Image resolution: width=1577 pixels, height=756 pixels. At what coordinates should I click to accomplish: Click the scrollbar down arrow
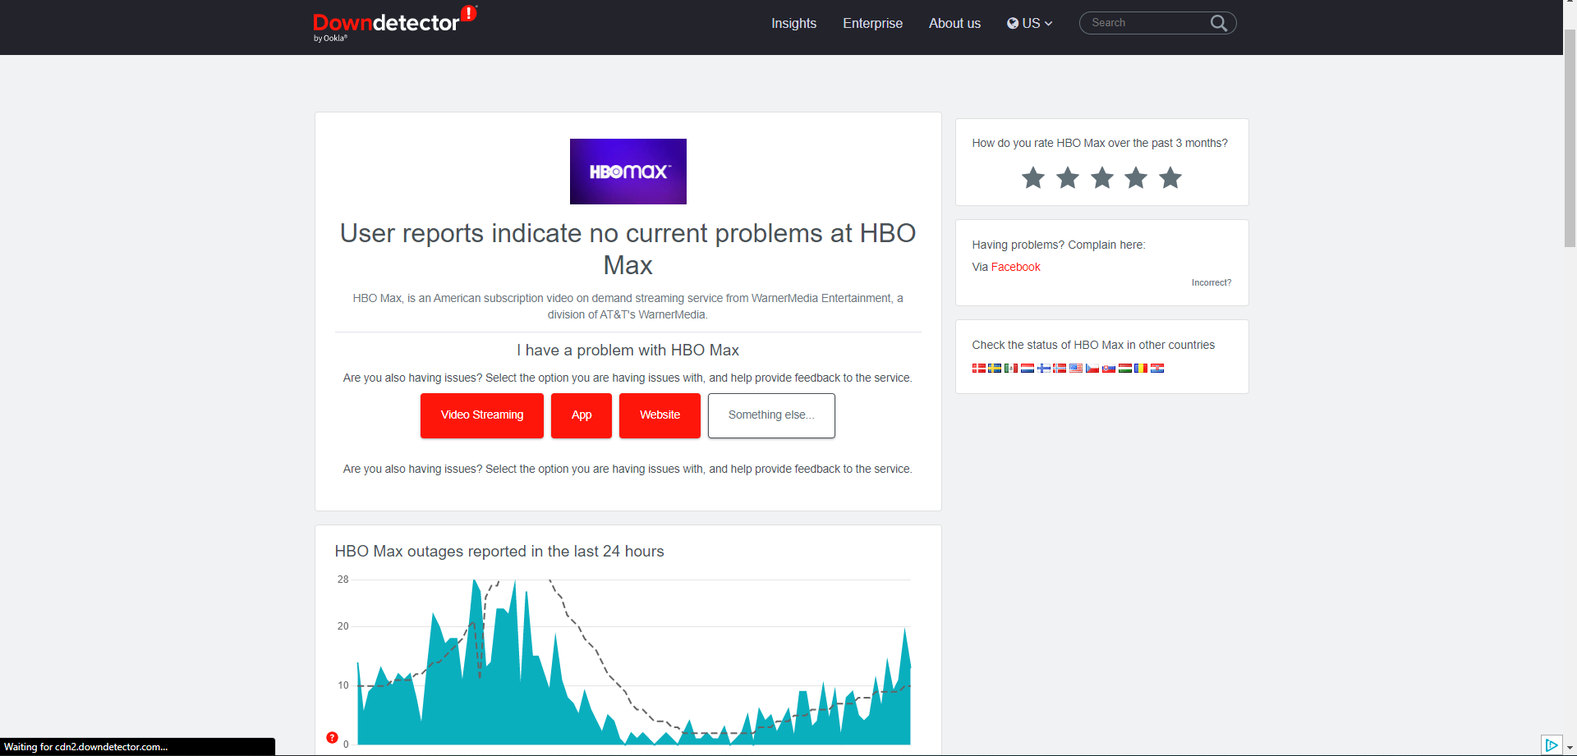tap(1570, 749)
